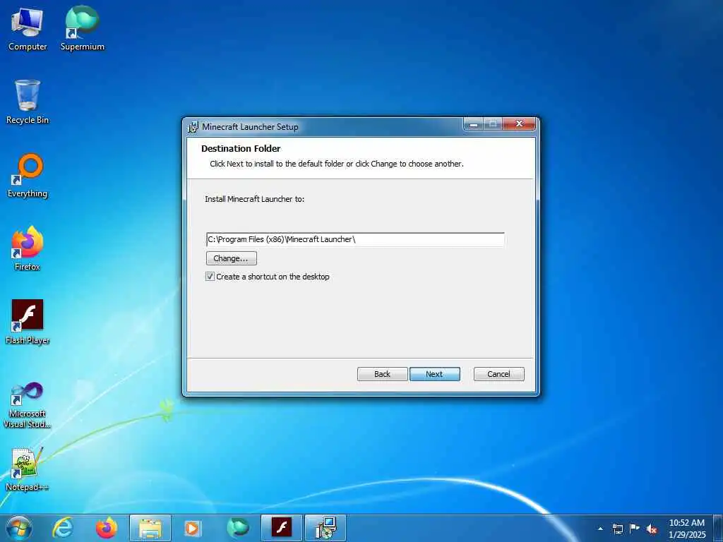
Task: Uncheck Create a shortcut on the desktop
Action: [210, 277]
